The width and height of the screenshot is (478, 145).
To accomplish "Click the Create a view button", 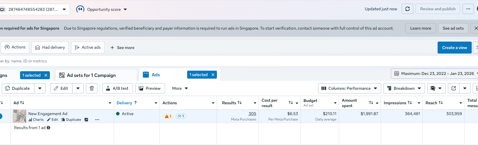I will [x=454, y=48].
